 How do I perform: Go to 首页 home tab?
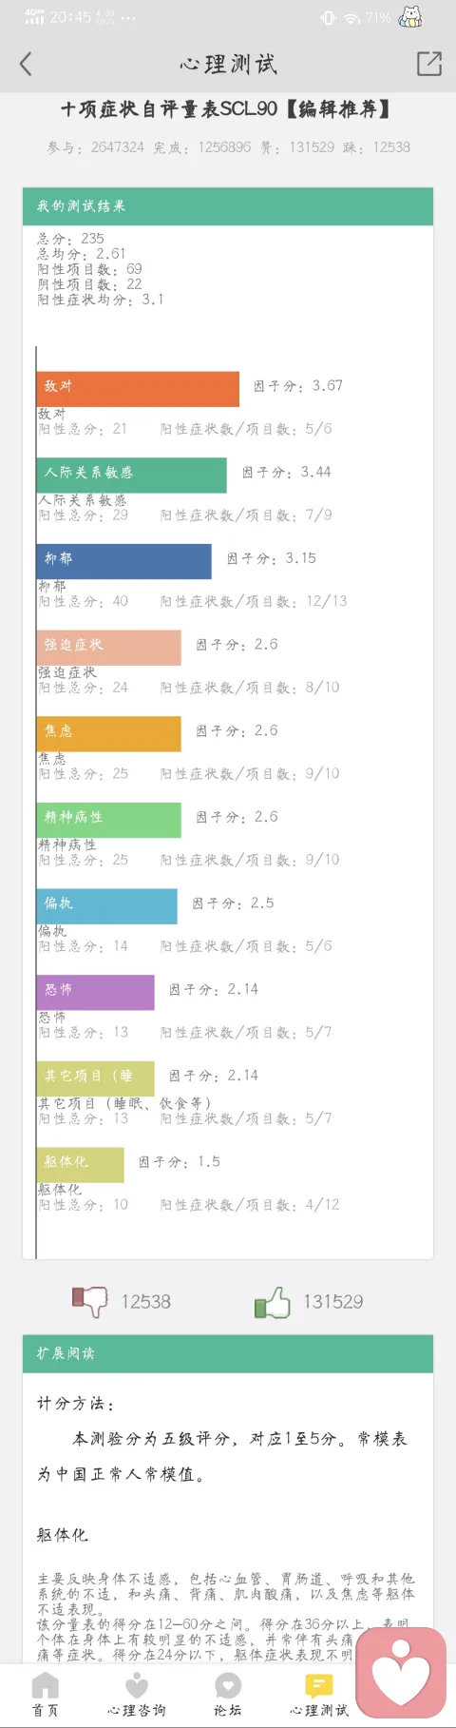[46, 1694]
